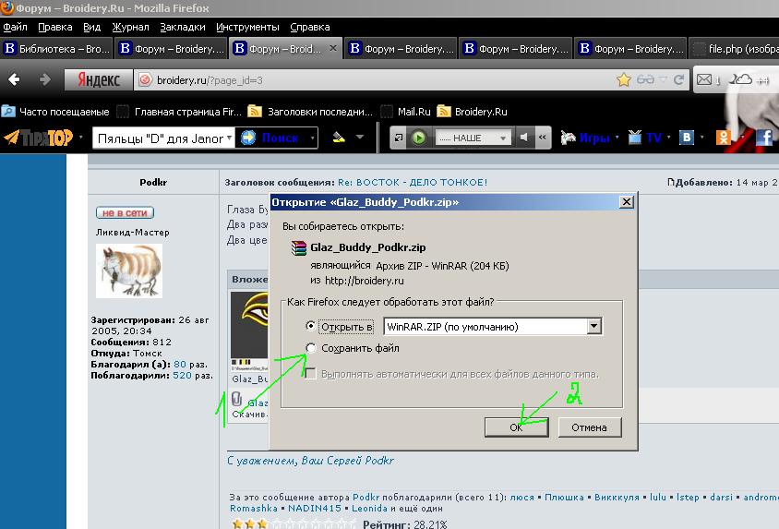
Task: Click the Facebook icon in the toolbar
Action: tap(763, 138)
